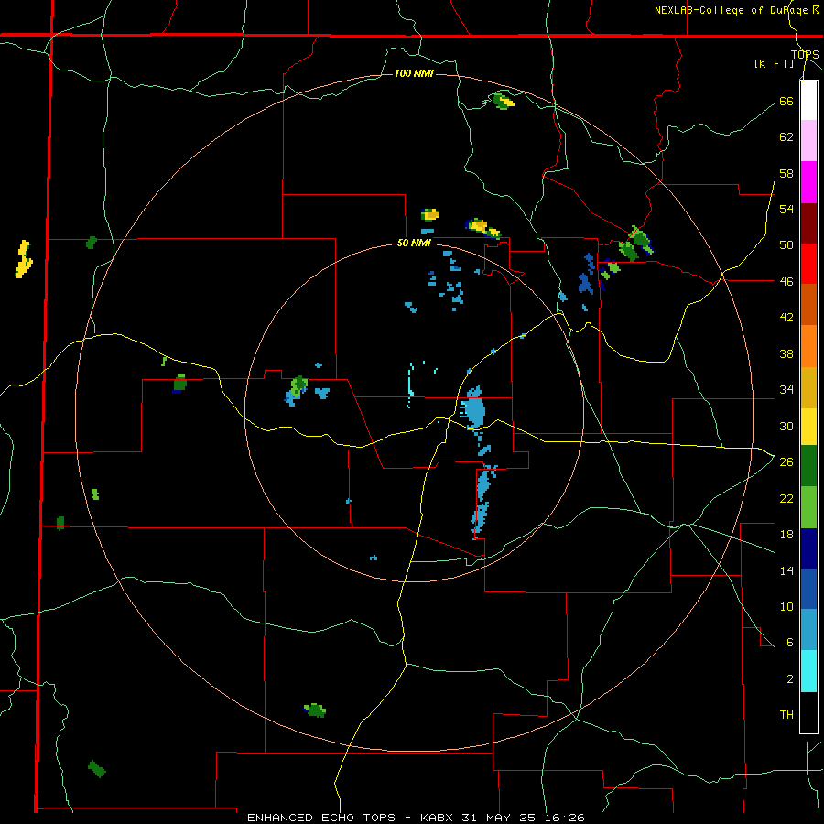The width and height of the screenshot is (824, 824).
Task: Click the dark green swatch at 22-26
Action: click(808, 466)
